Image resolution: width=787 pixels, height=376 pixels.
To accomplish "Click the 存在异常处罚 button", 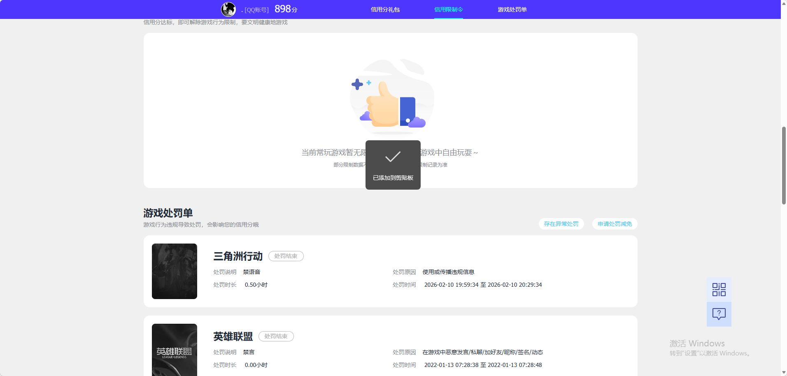I will click(x=561, y=224).
